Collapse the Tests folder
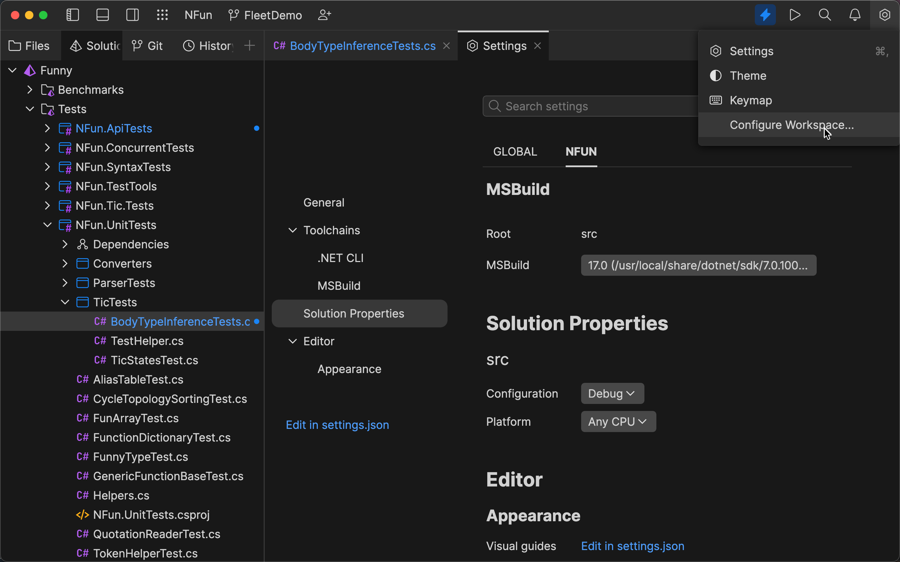Image resolution: width=900 pixels, height=562 pixels. point(30,109)
